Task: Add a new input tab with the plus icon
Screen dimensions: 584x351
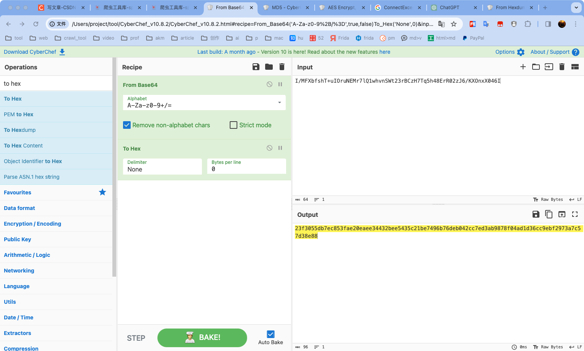Action: click(x=523, y=67)
